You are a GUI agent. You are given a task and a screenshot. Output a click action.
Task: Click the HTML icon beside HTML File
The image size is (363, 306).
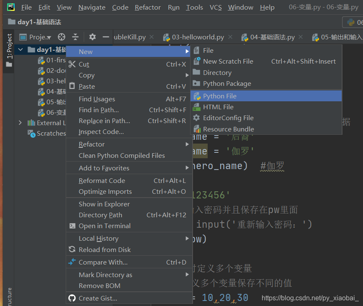click(196, 107)
